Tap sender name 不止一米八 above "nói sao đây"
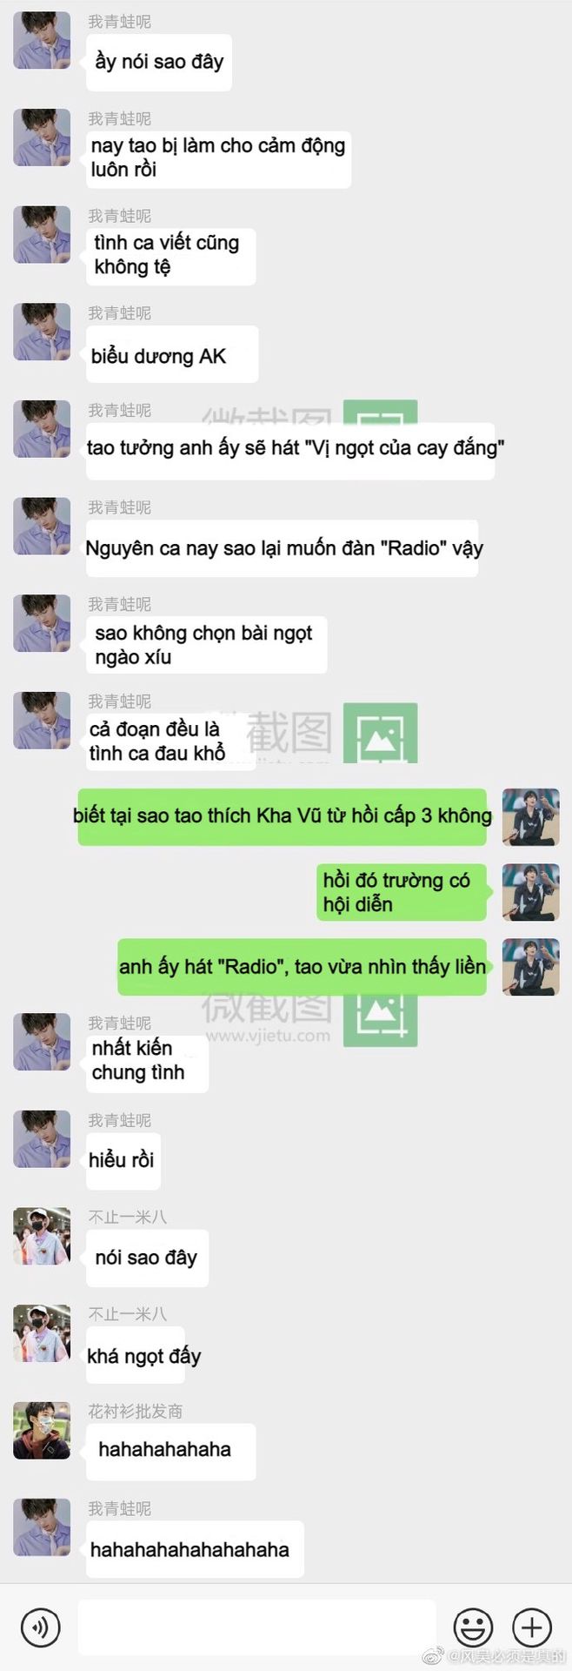Viewport: 572px width, 1671px height. tap(127, 1217)
